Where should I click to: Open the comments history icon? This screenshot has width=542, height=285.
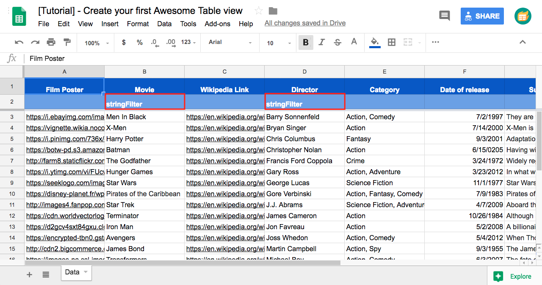pyautogui.click(x=445, y=16)
